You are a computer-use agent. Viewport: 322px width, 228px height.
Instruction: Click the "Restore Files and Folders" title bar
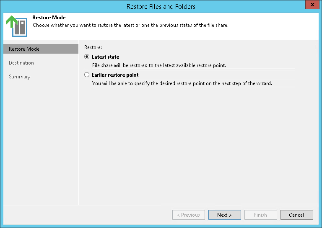(x=161, y=6)
